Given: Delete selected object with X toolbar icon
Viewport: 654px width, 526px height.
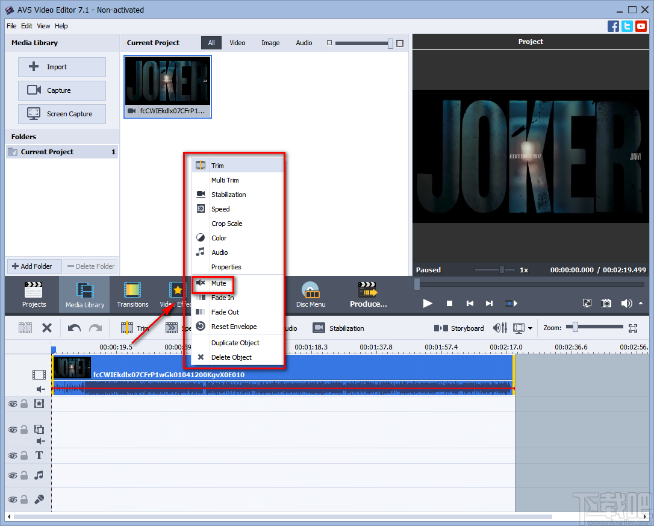Looking at the screenshot, I should pyautogui.click(x=47, y=328).
